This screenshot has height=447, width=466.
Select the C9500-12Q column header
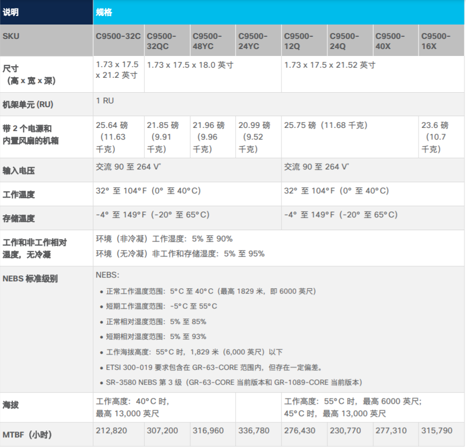pyautogui.click(x=304, y=41)
